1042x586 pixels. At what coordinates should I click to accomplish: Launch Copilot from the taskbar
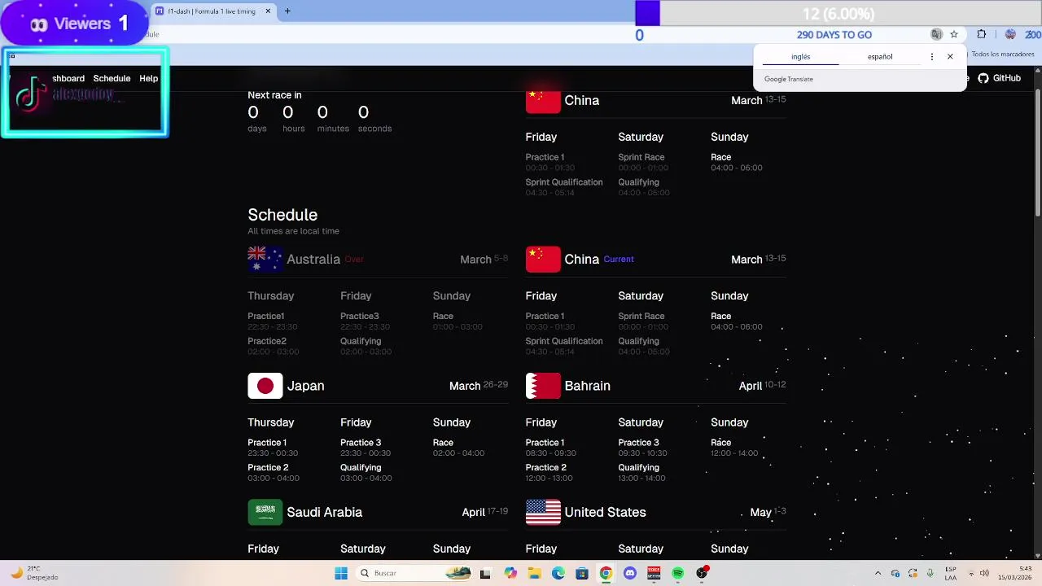point(510,573)
